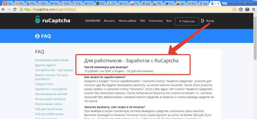Click question Какой минимум для вывода?
The width and height of the screenshot is (257, 119).
pos(106,67)
